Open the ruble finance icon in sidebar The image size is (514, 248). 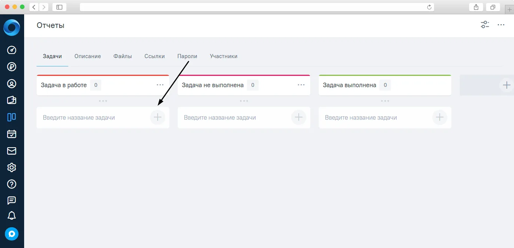point(12,67)
